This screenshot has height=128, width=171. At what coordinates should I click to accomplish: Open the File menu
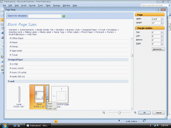click(4, 5)
